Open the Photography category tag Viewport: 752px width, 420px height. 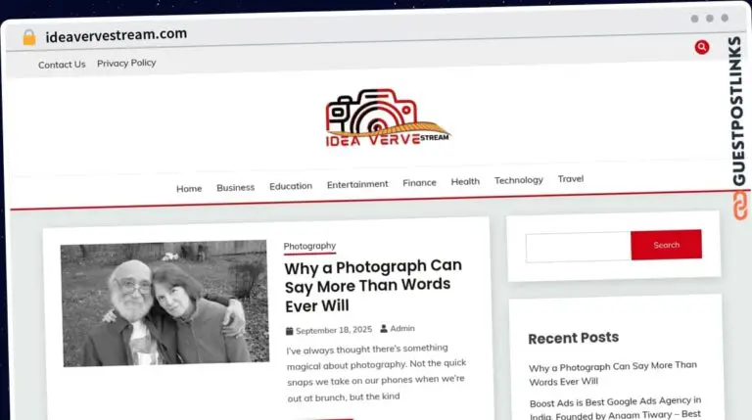[309, 246]
